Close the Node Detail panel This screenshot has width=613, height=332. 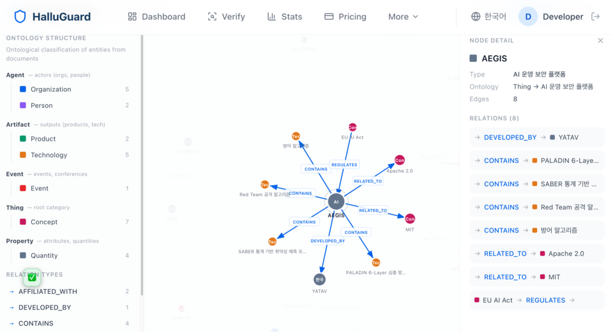pyautogui.click(x=600, y=41)
